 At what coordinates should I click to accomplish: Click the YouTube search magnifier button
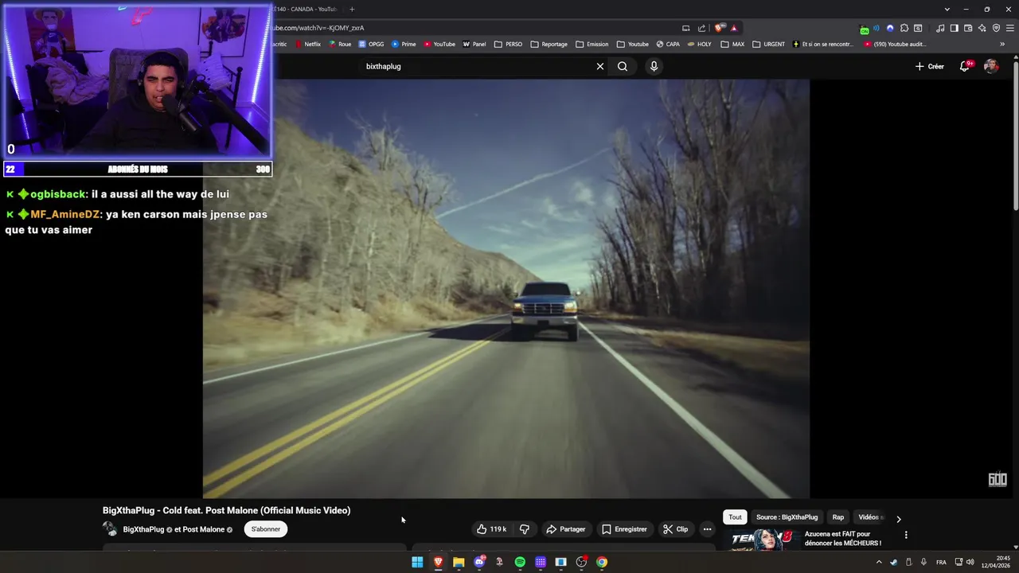tap(623, 66)
